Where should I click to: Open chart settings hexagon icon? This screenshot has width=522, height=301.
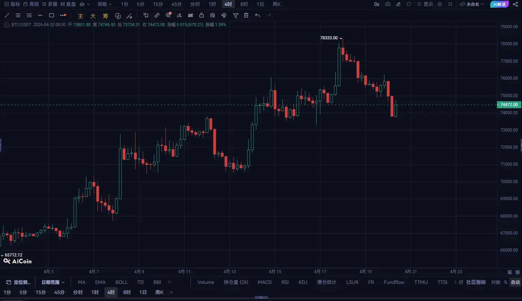[440, 4]
